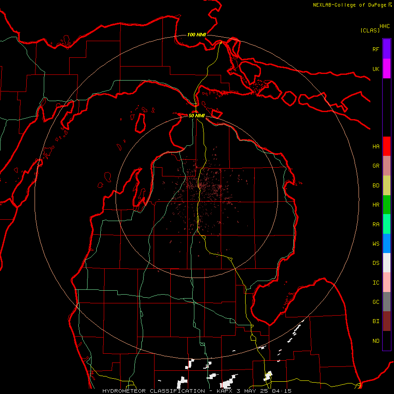Click the 50 NMI range ring label
394x394 pixels.
(x=197, y=116)
